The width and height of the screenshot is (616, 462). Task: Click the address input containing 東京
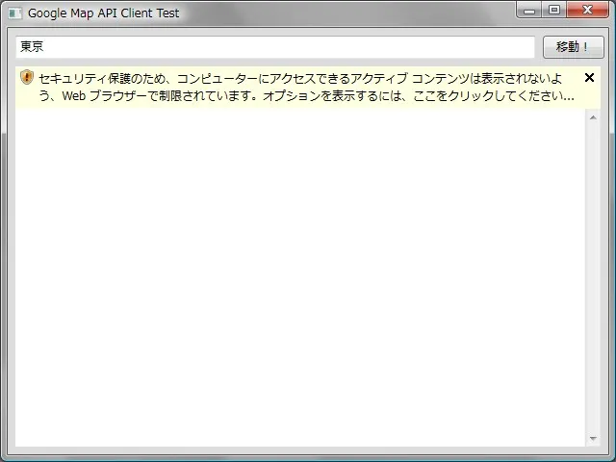coord(274,47)
